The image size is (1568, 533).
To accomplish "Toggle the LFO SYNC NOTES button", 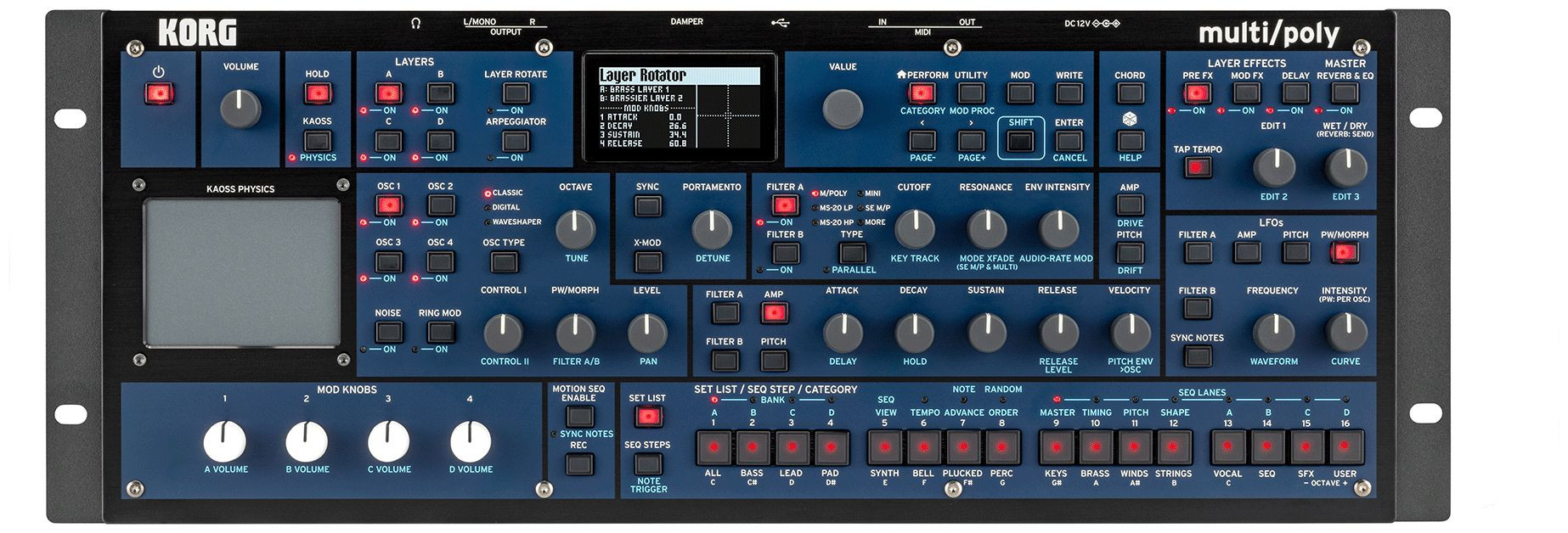I will [1197, 355].
